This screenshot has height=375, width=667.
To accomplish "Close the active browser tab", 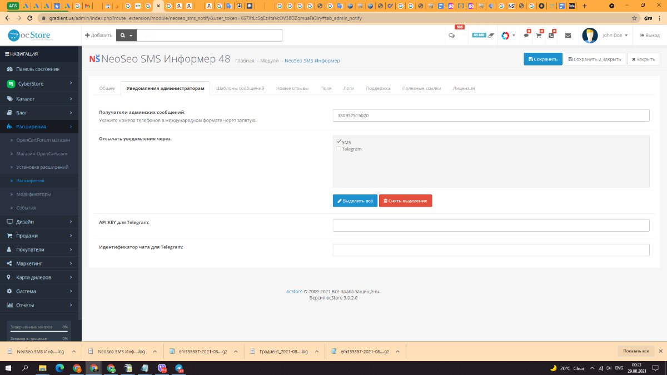I will pos(158,6).
